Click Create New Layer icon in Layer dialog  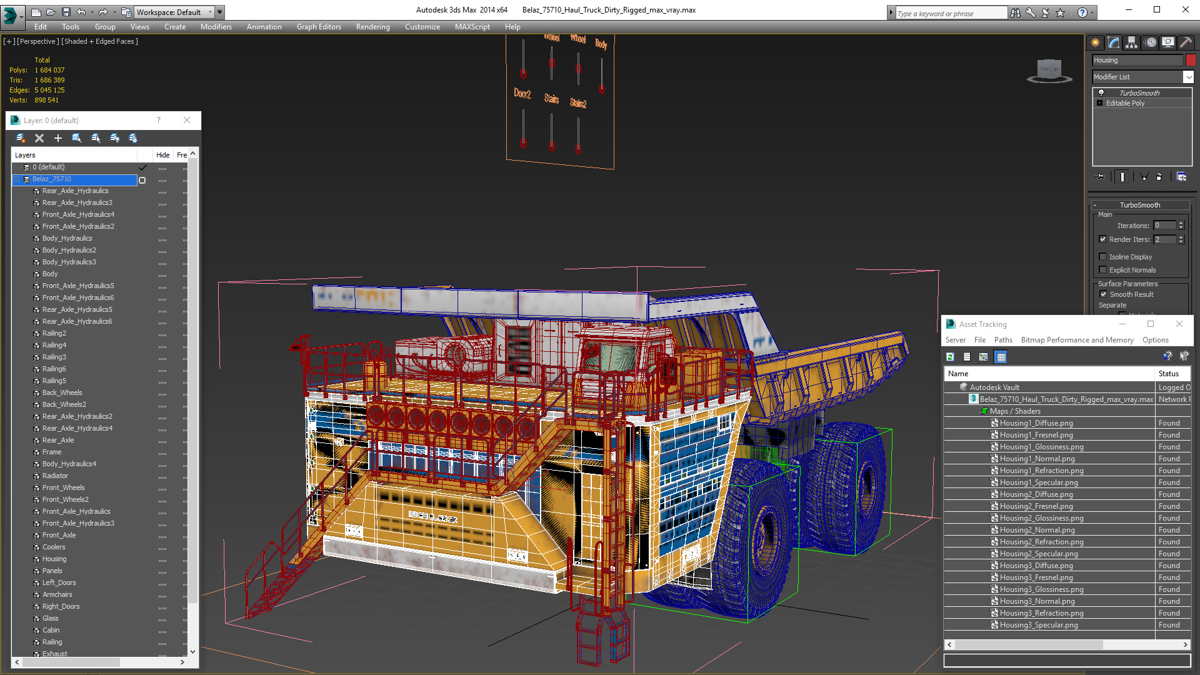[21, 138]
